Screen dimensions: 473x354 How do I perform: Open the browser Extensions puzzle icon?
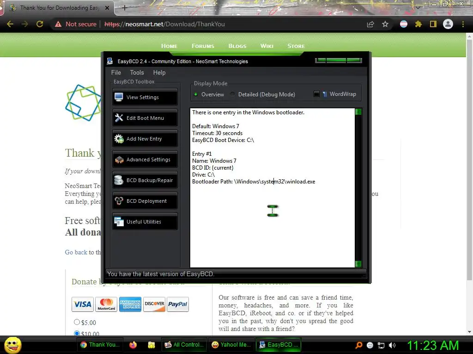(418, 24)
